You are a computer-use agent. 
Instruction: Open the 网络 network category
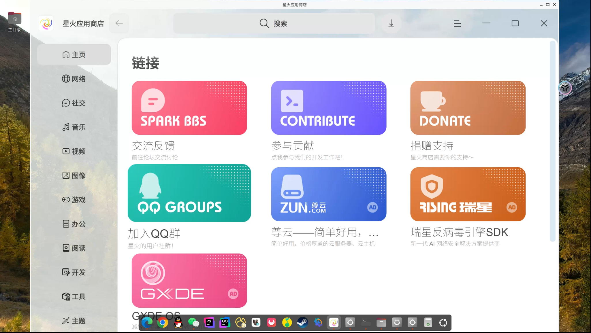[x=74, y=79]
